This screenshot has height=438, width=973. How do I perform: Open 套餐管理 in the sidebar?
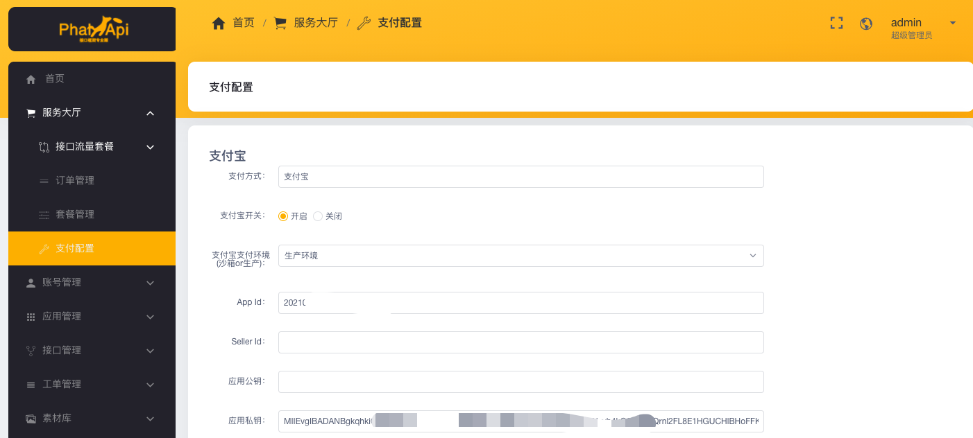coord(75,215)
